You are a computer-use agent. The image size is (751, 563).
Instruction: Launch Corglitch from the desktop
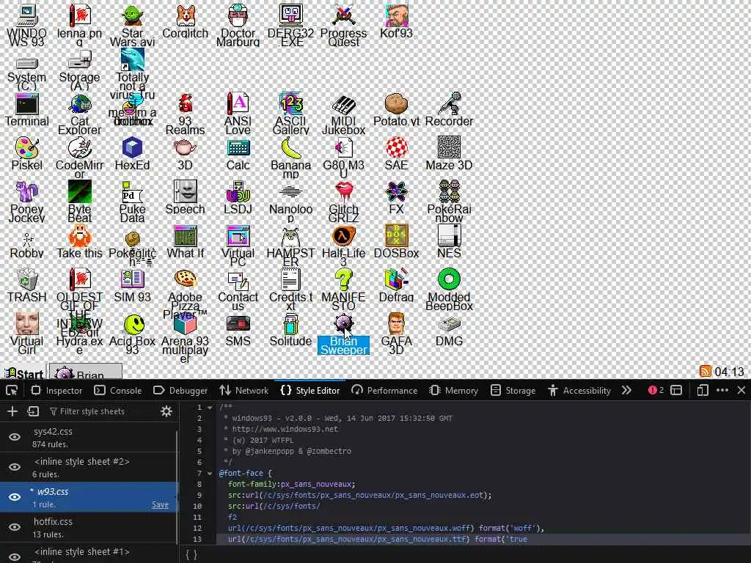(x=186, y=21)
